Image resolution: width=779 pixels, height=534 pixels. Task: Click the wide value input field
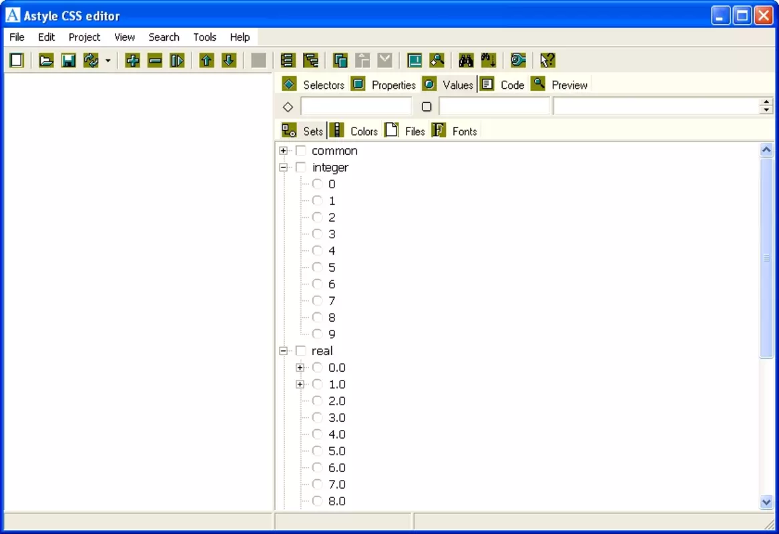tap(657, 106)
